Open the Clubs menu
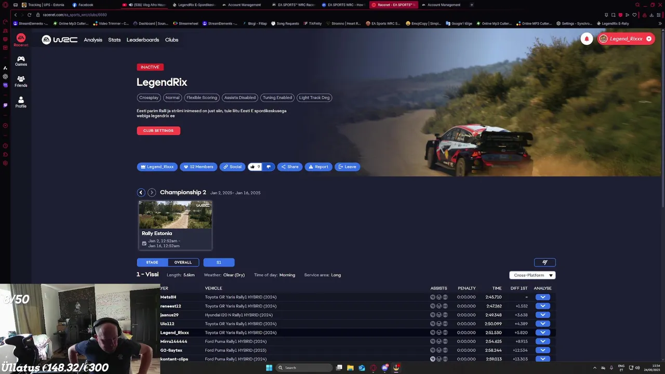Screen dimensions: 665x374 click(171, 40)
